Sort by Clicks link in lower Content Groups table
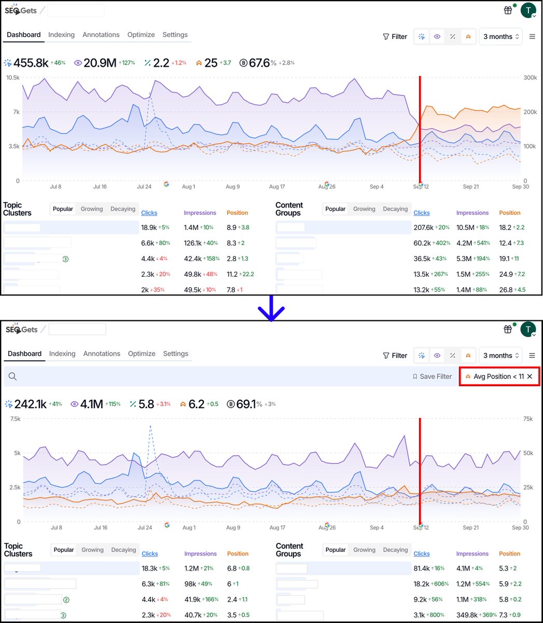 coord(422,554)
